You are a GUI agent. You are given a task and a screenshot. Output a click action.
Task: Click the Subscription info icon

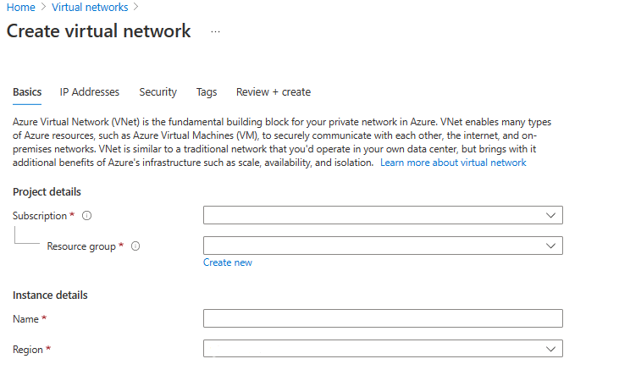click(87, 216)
